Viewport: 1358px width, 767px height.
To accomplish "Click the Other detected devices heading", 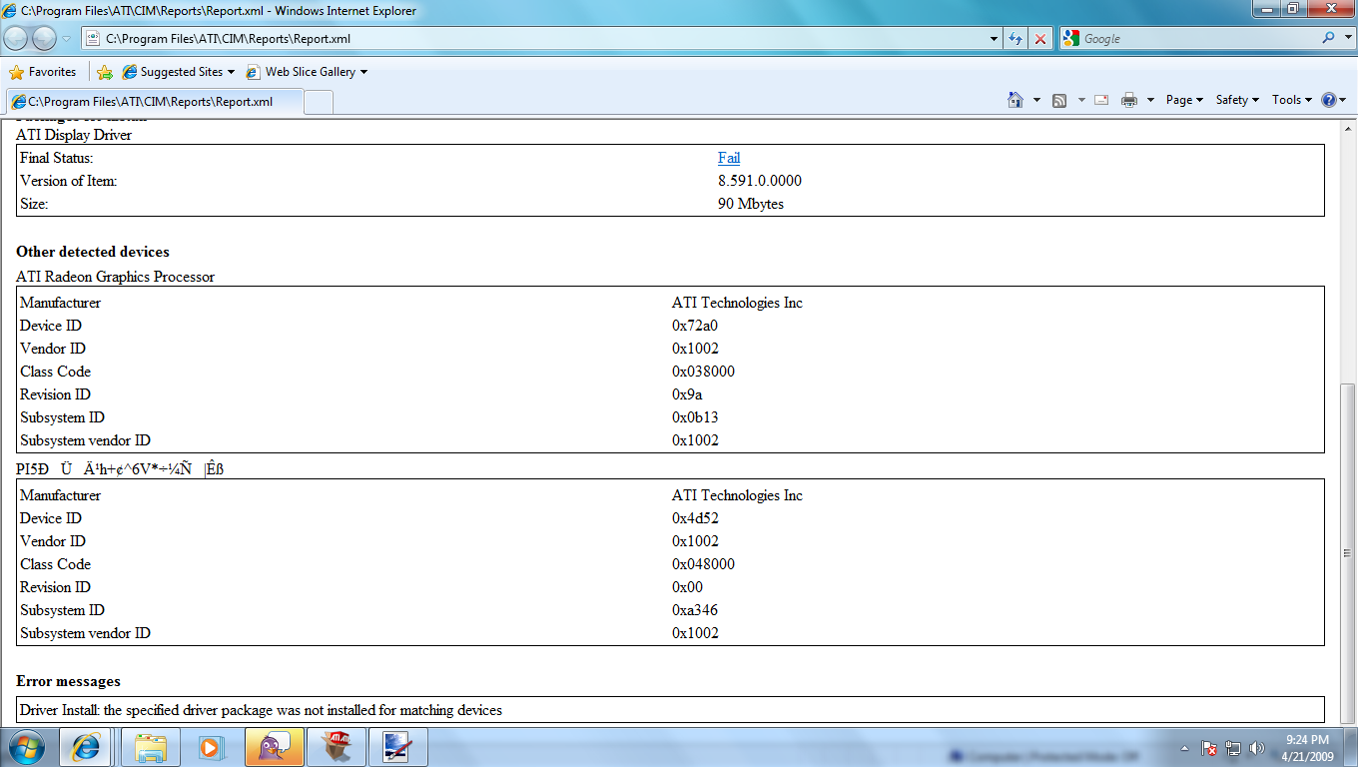I will pos(93,252).
